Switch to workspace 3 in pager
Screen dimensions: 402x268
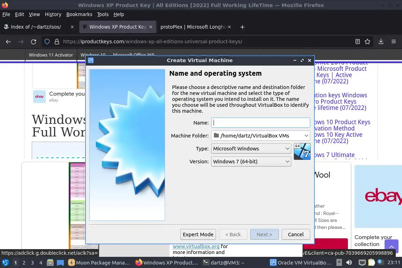[32, 263]
